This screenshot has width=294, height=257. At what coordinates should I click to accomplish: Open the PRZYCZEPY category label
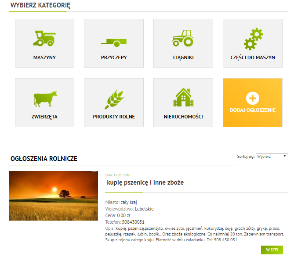click(114, 57)
